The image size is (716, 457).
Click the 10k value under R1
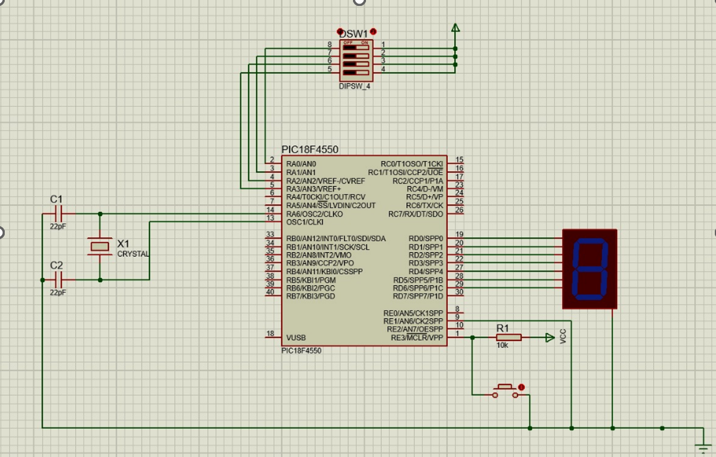(x=502, y=346)
